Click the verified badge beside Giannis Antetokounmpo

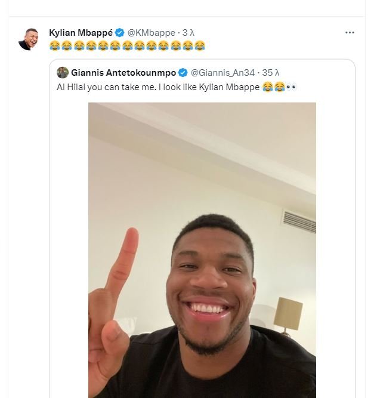pos(183,73)
